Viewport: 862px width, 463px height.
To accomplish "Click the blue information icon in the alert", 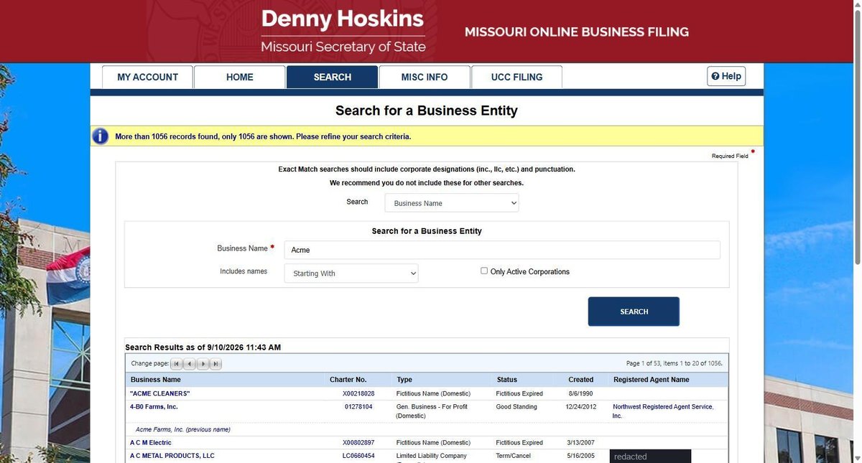I will [101, 136].
